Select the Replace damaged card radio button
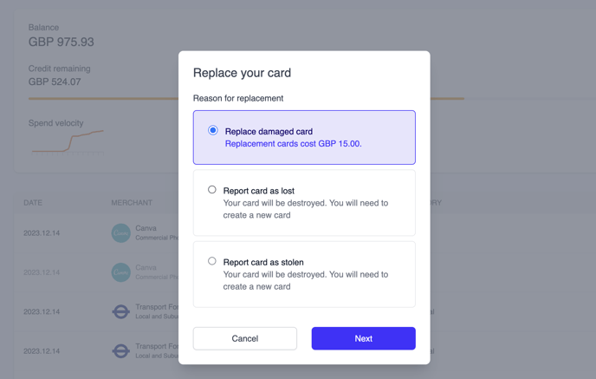This screenshot has height=379, width=596. point(213,130)
